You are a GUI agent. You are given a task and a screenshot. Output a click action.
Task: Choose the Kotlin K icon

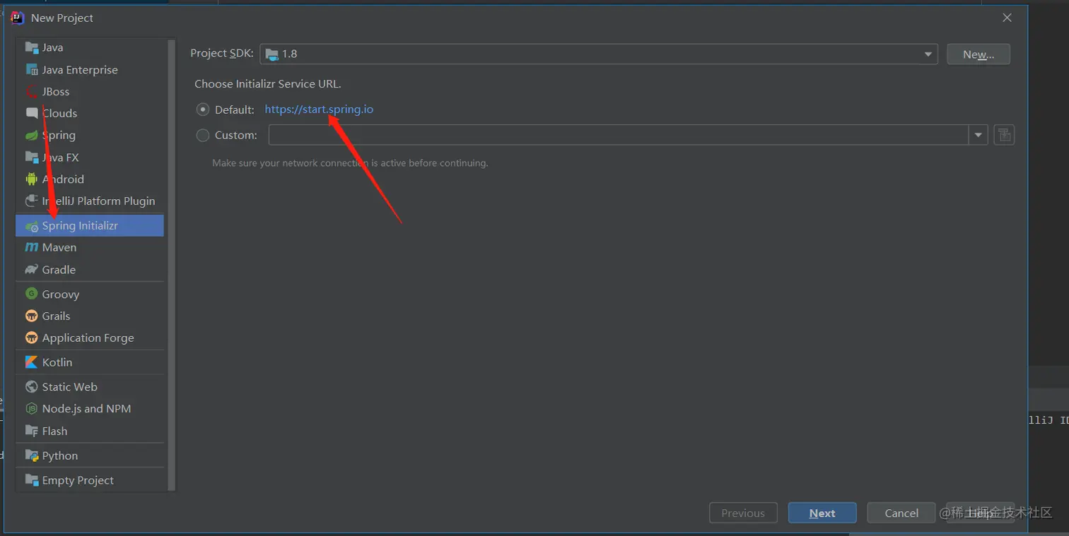click(32, 362)
